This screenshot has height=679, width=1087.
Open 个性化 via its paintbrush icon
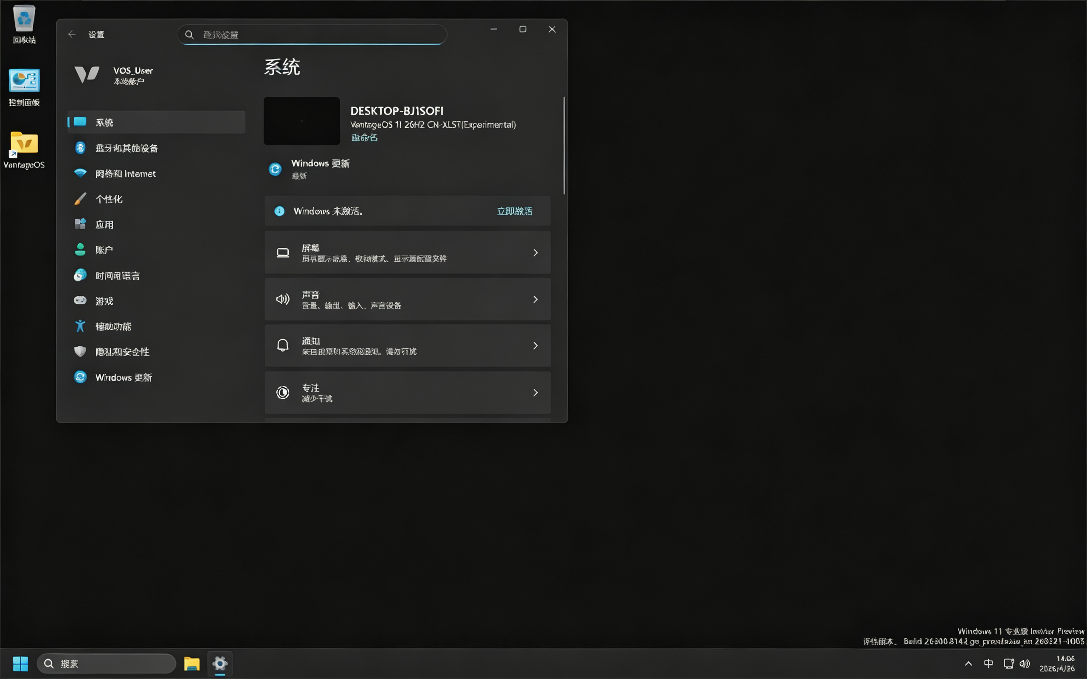(x=80, y=199)
